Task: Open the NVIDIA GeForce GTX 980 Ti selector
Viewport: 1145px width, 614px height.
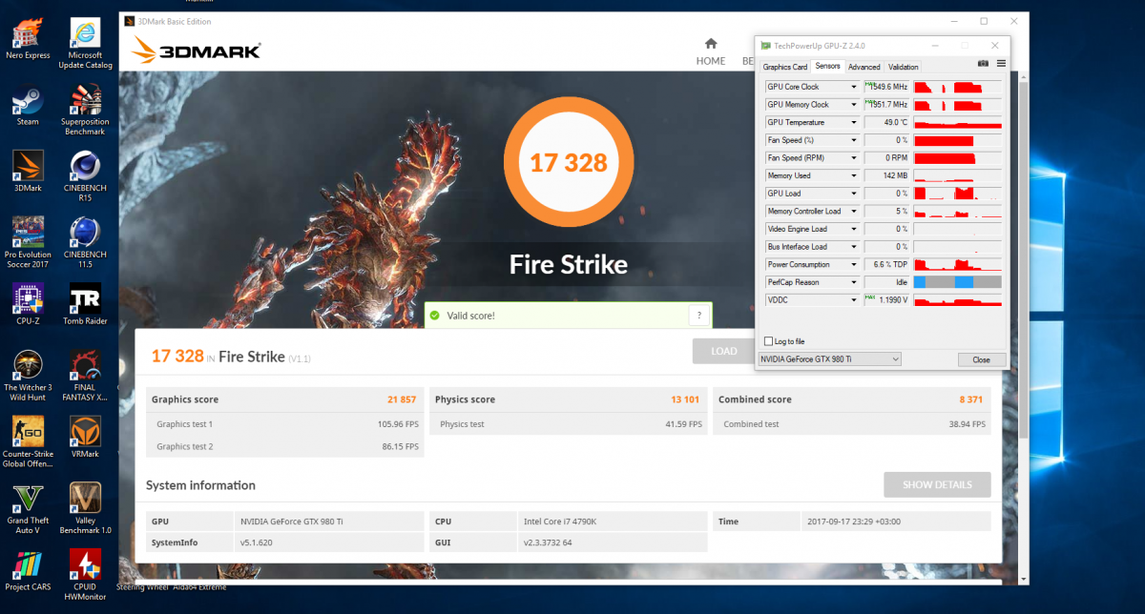Action: click(828, 359)
